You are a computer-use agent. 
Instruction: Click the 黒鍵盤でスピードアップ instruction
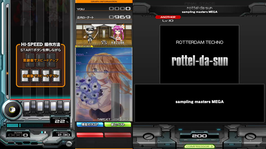pyautogui.click(x=40, y=60)
